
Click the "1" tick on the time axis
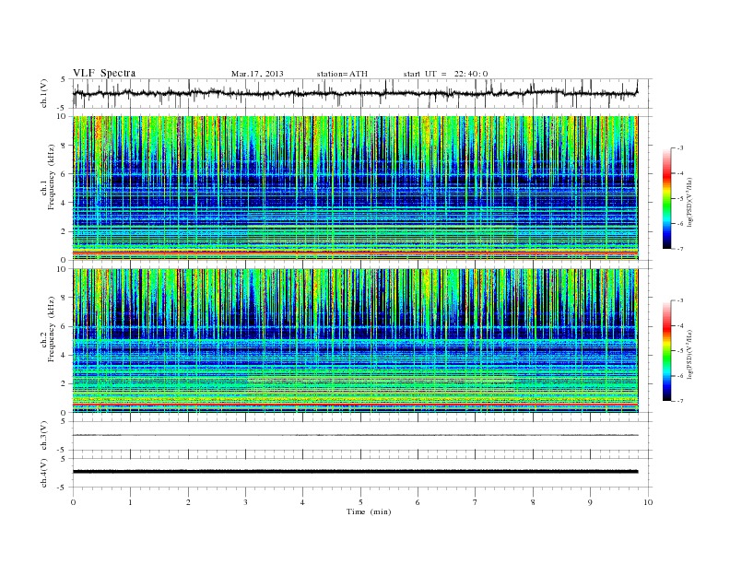pos(130,502)
